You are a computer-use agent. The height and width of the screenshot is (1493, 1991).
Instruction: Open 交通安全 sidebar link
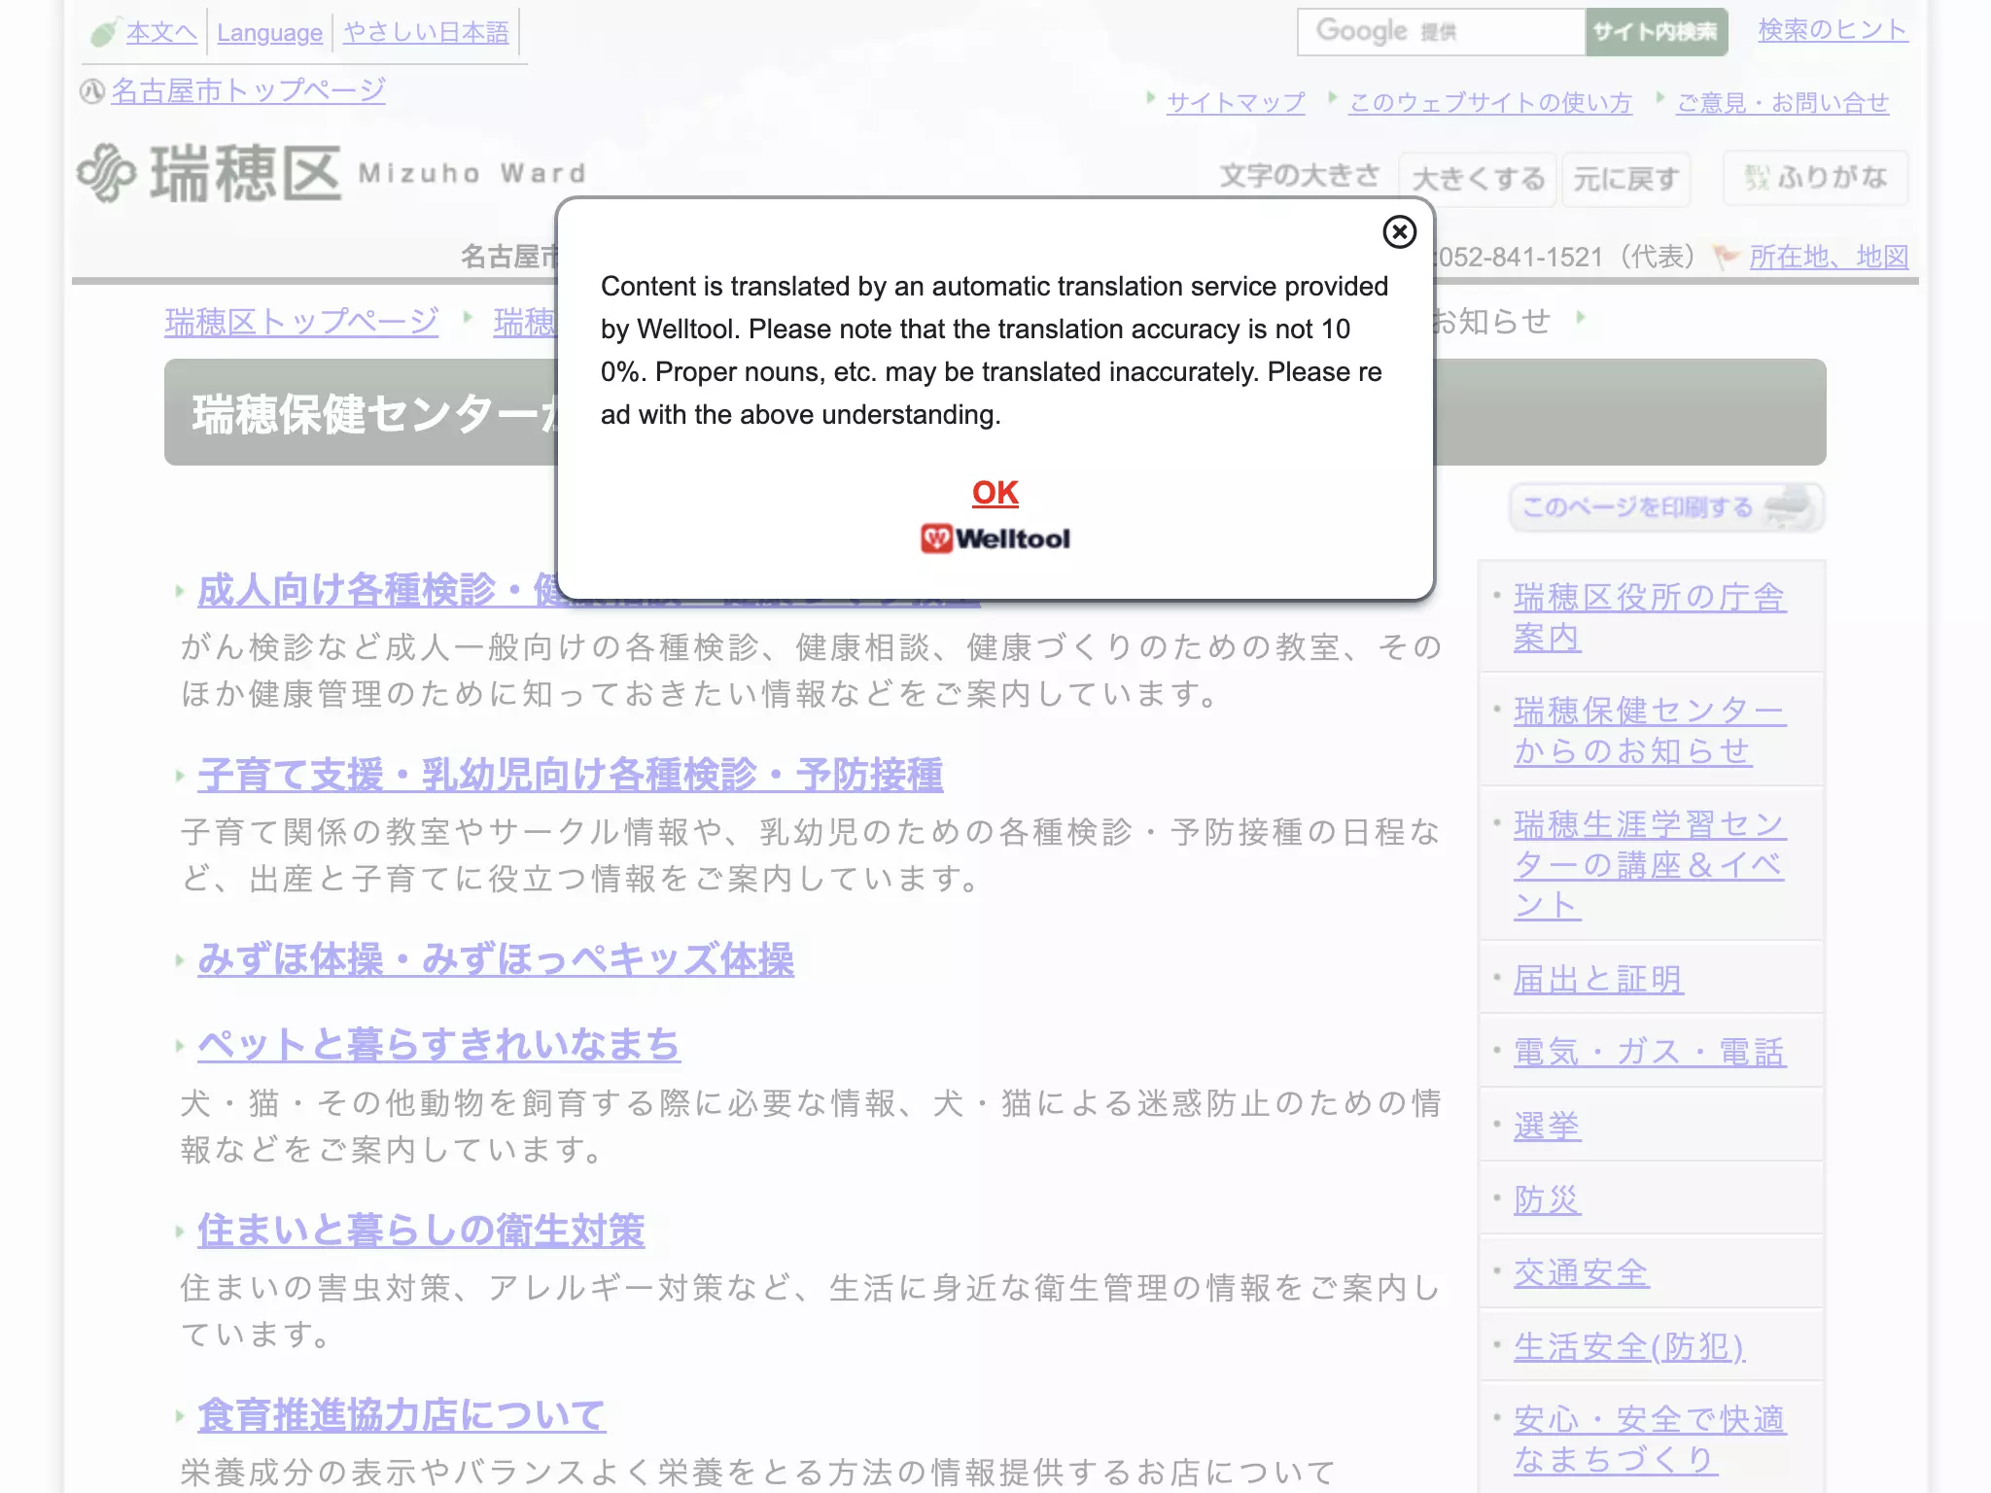coord(1581,1272)
